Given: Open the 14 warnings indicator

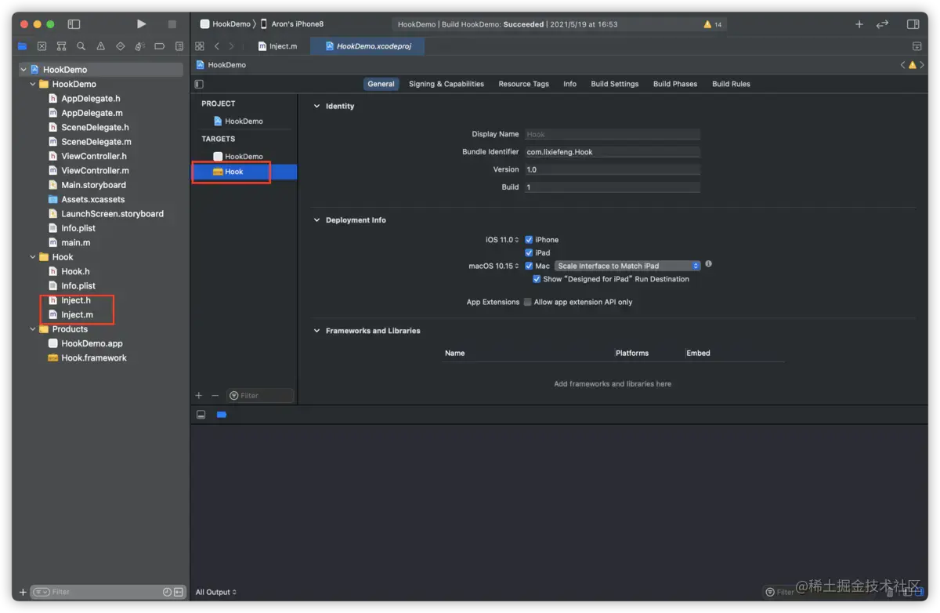Looking at the screenshot, I should [x=713, y=24].
